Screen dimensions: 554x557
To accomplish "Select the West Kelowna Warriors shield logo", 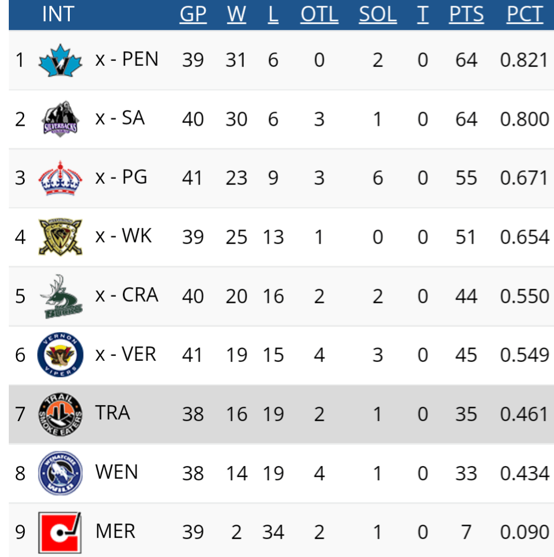I will (x=60, y=237).
